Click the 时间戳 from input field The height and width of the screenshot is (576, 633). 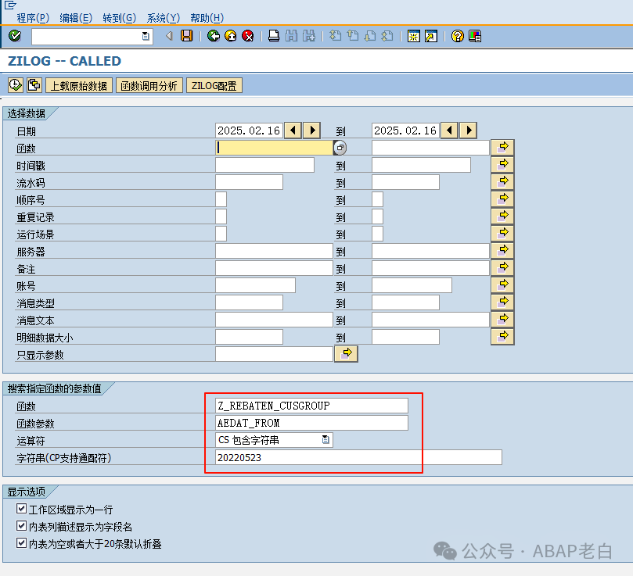[x=264, y=165]
